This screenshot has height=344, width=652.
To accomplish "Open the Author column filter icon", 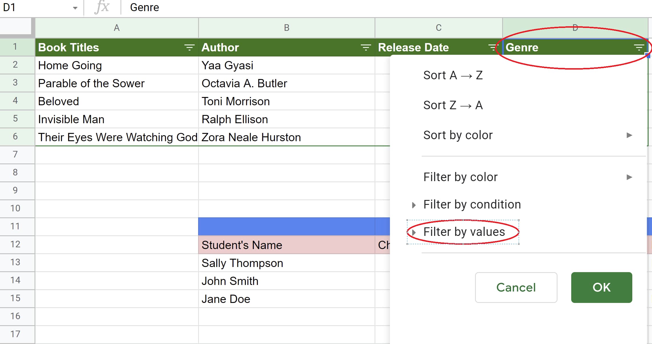I will click(x=366, y=47).
